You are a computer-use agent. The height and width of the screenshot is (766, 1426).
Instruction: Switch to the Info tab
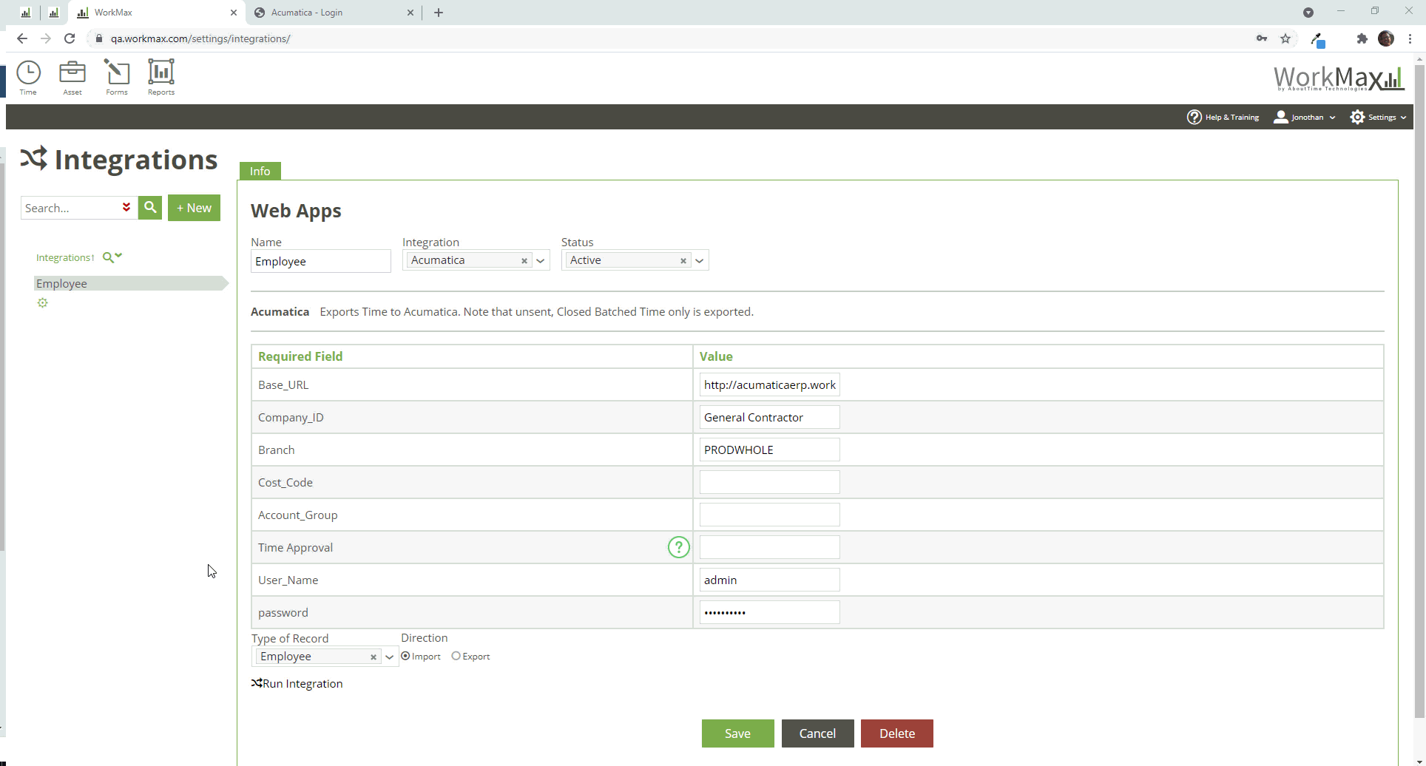click(260, 171)
